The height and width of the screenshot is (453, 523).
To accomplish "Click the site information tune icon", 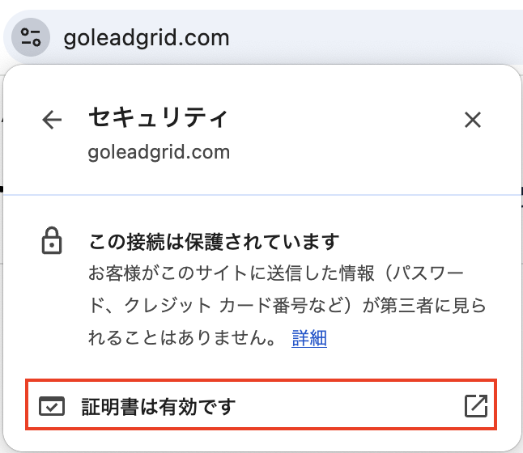I will click(x=31, y=37).
